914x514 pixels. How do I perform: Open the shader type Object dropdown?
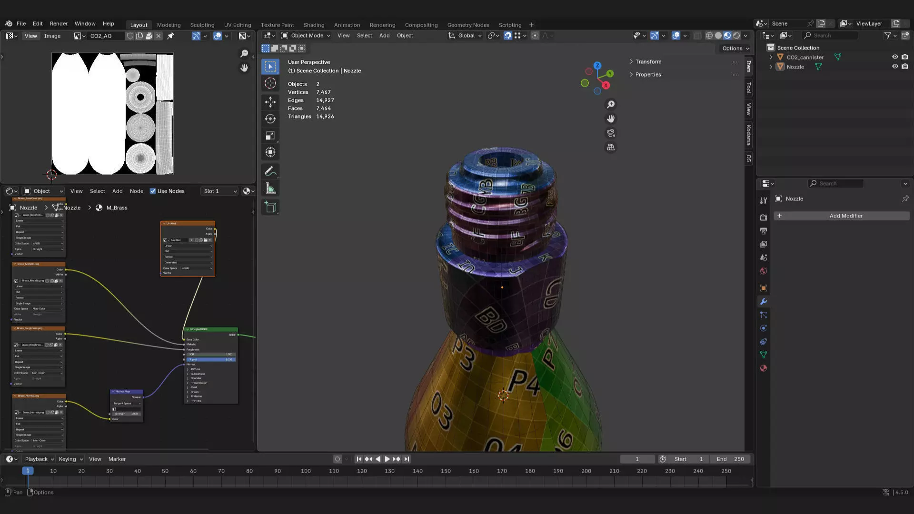coord(43,191)
